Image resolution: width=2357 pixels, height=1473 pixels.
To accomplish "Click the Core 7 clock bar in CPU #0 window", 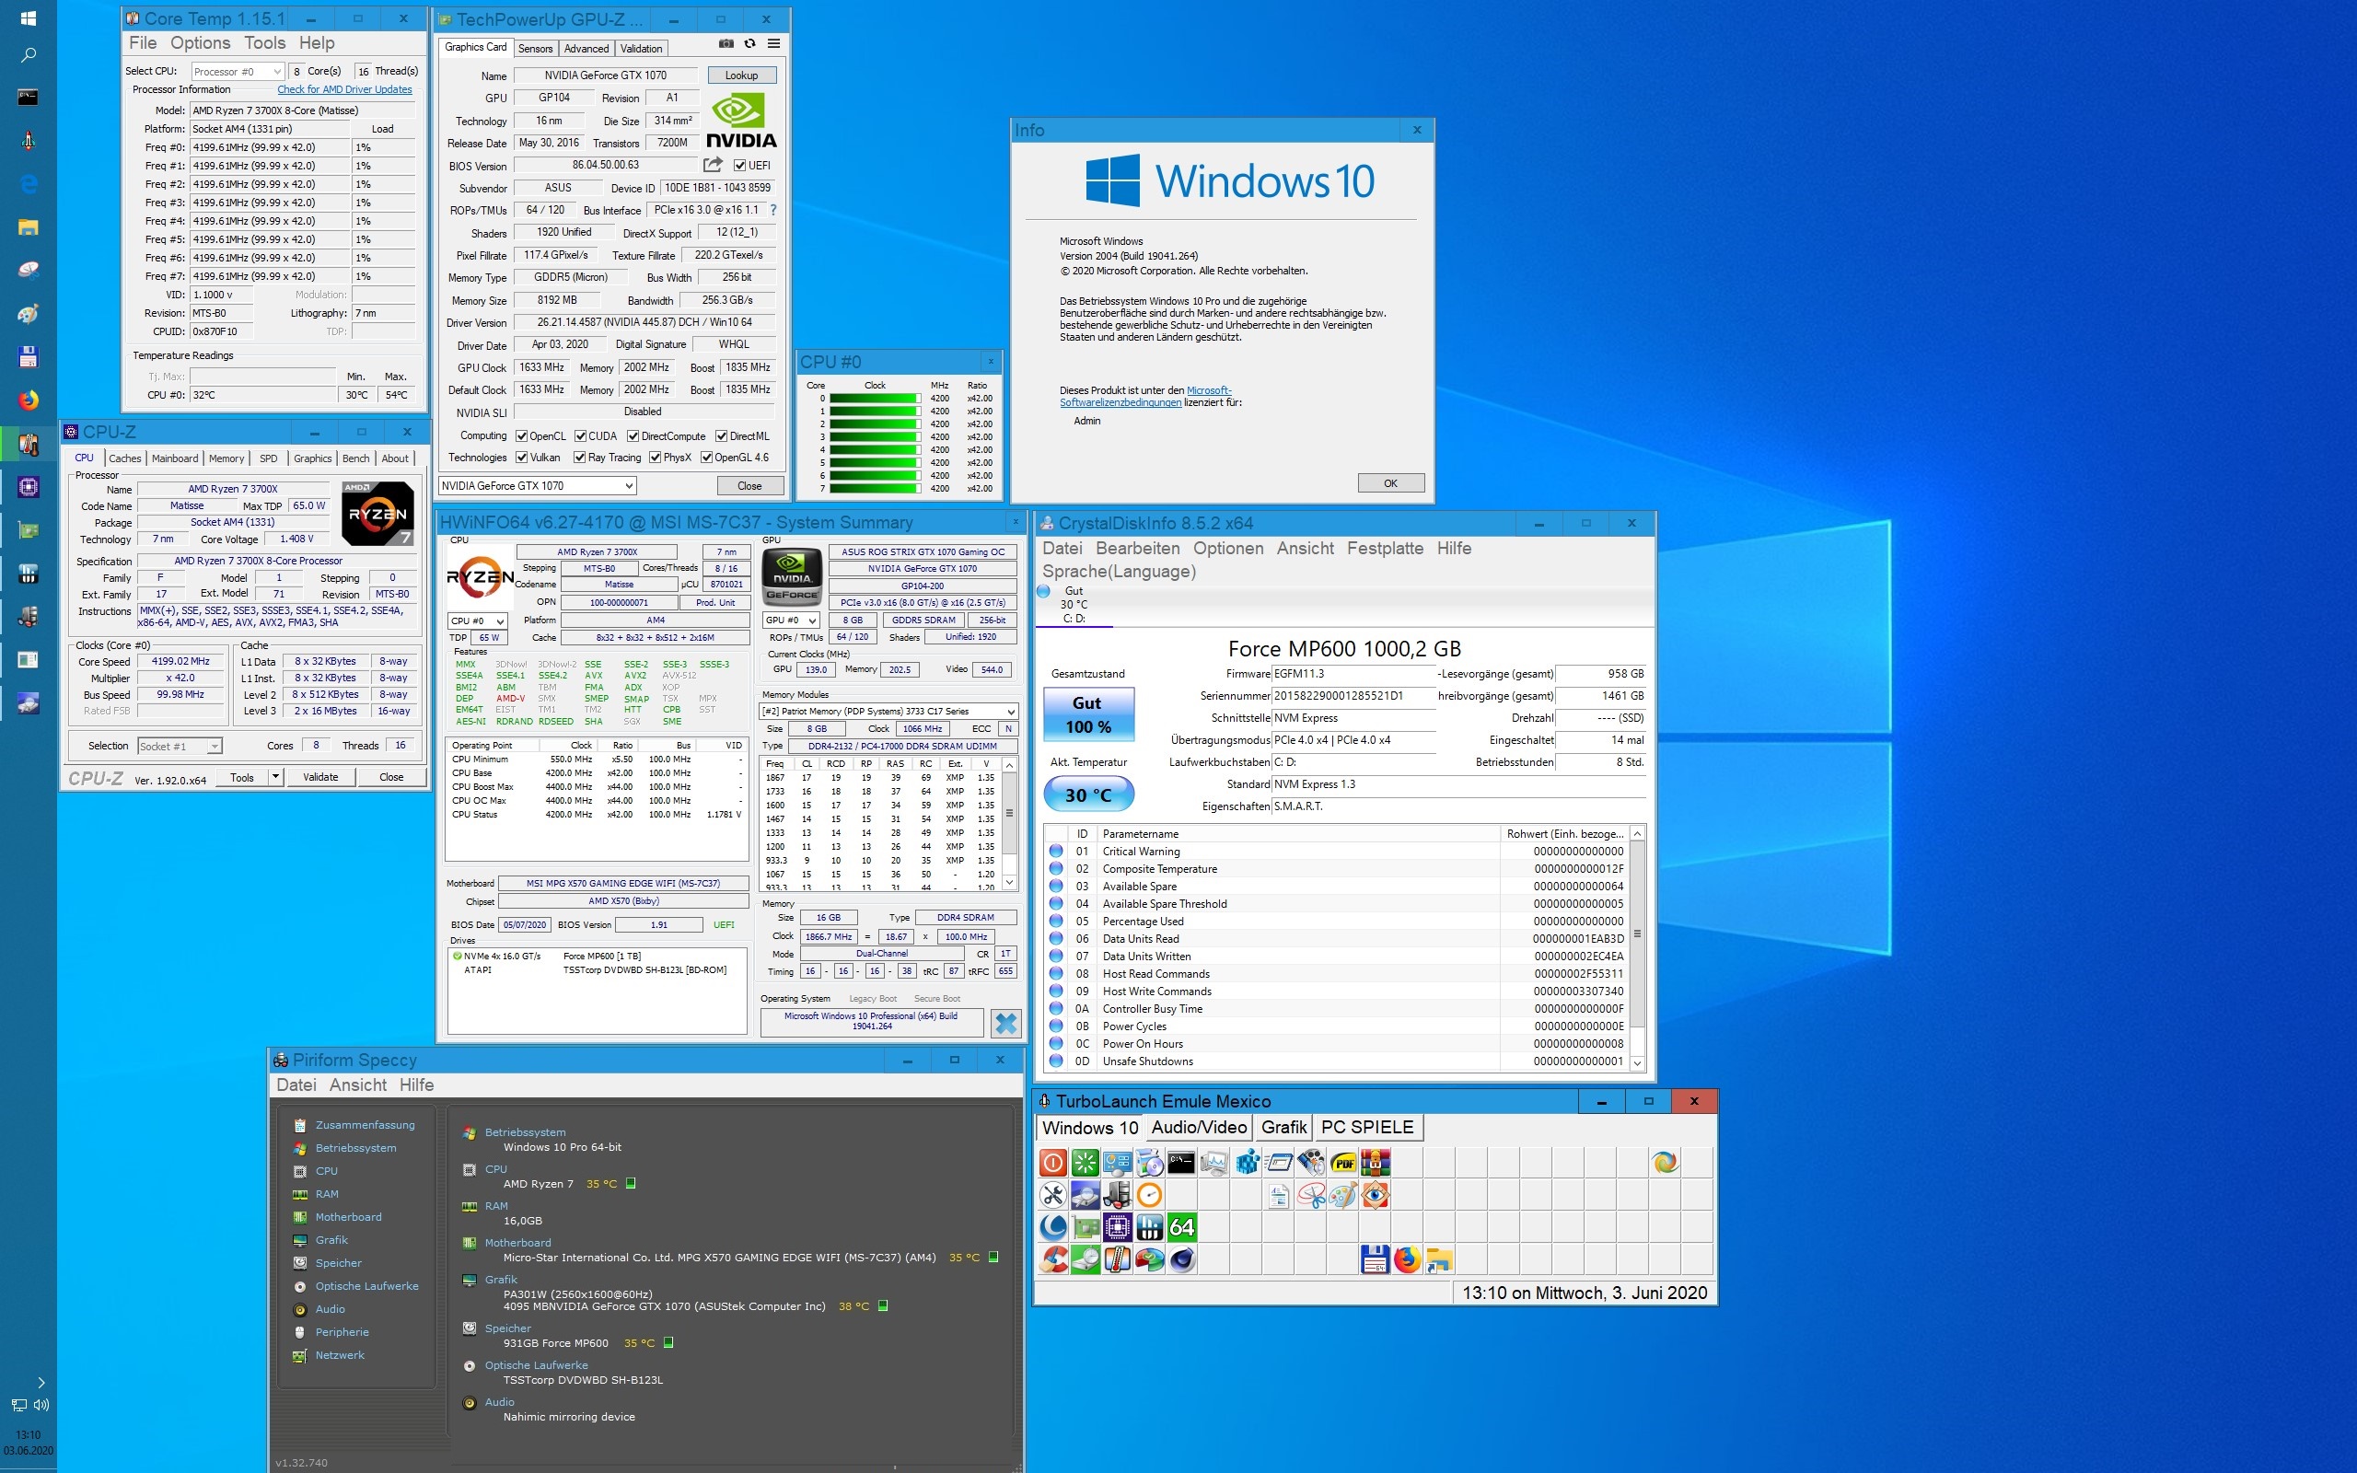I will point(875,488).
